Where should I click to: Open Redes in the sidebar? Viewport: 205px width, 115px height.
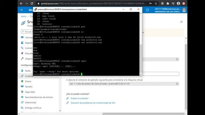click(x=28, y=71)
